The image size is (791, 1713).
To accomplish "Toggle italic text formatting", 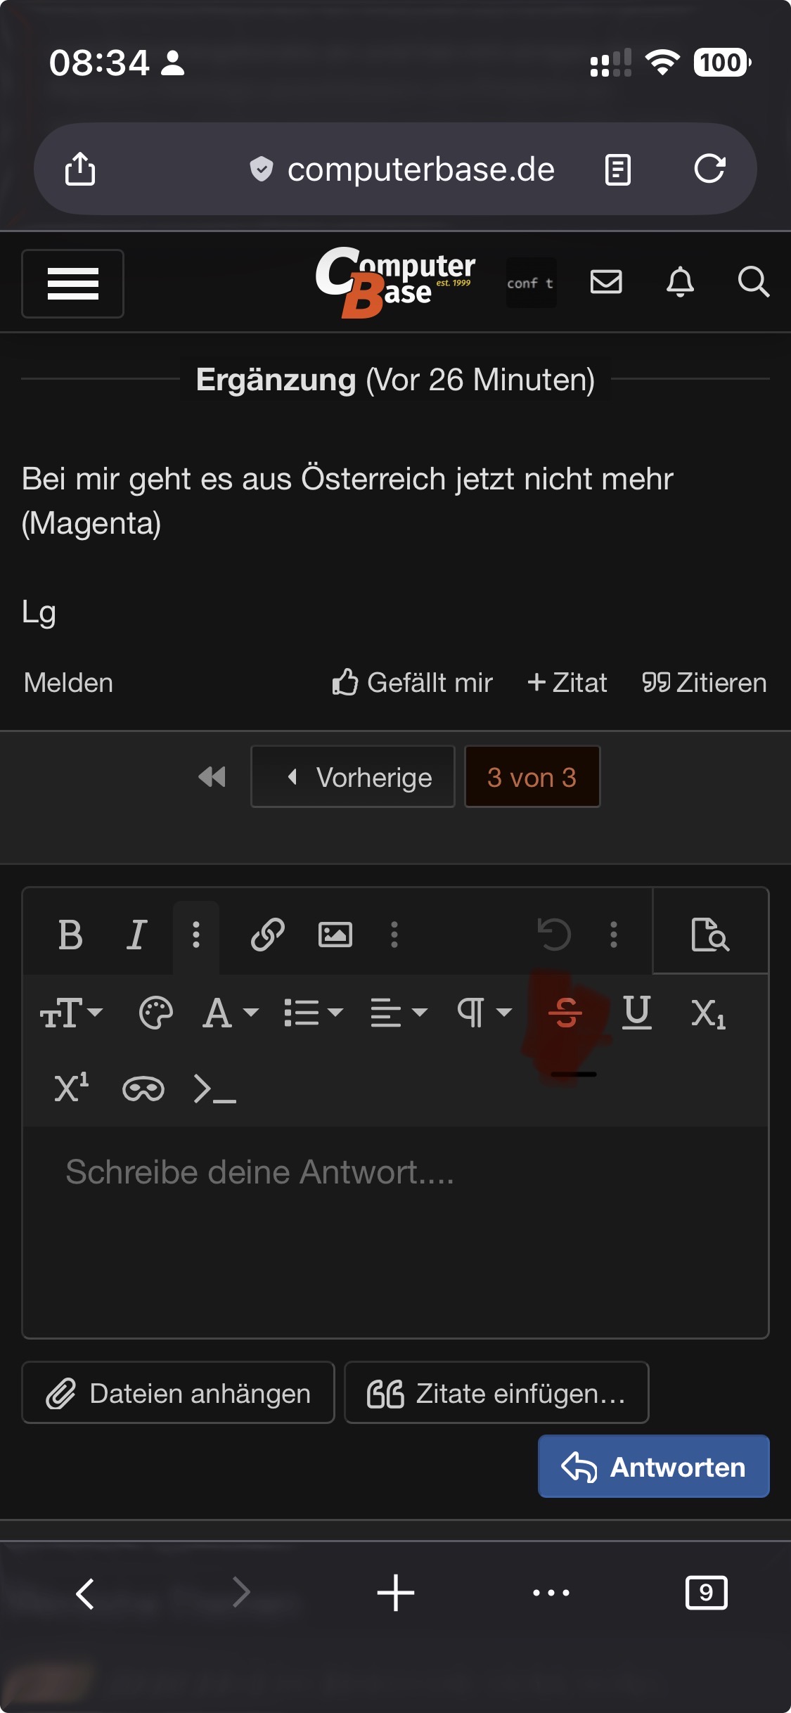I will pos(136,935).
